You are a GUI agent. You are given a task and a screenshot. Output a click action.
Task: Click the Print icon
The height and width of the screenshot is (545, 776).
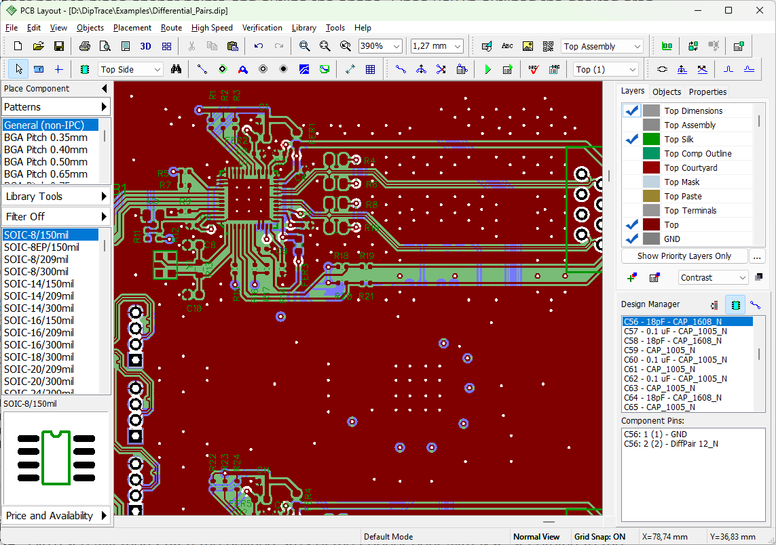[85, 46]
